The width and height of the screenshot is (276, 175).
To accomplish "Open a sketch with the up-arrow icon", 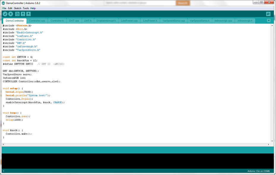I will pos(23,14).
